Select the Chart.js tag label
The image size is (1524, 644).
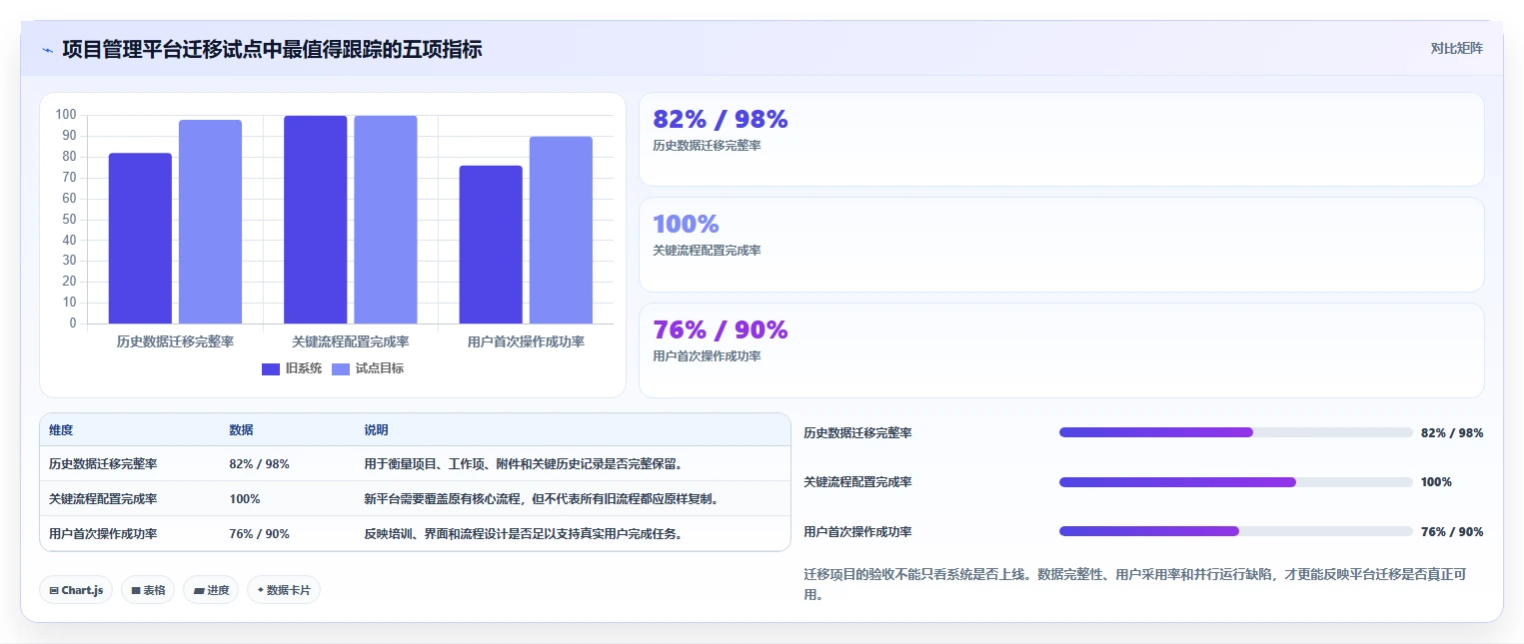point(82,590)
